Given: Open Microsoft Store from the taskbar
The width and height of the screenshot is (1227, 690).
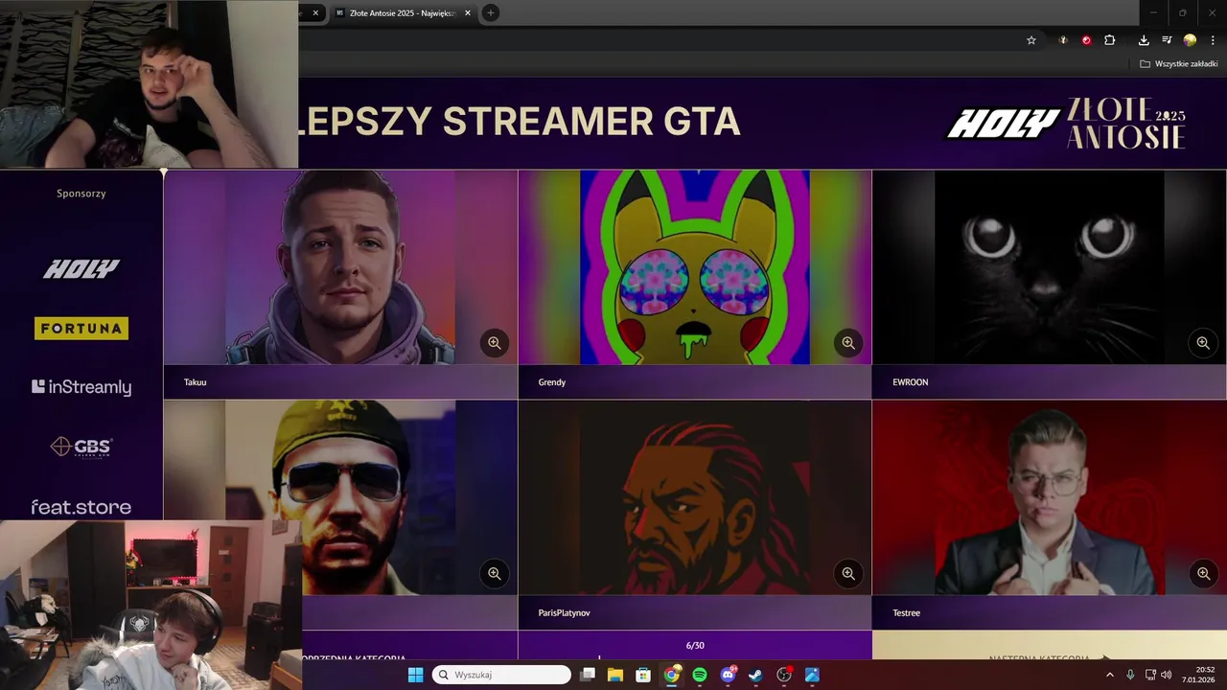Looking at the screenshot, I should click(643, 675).
